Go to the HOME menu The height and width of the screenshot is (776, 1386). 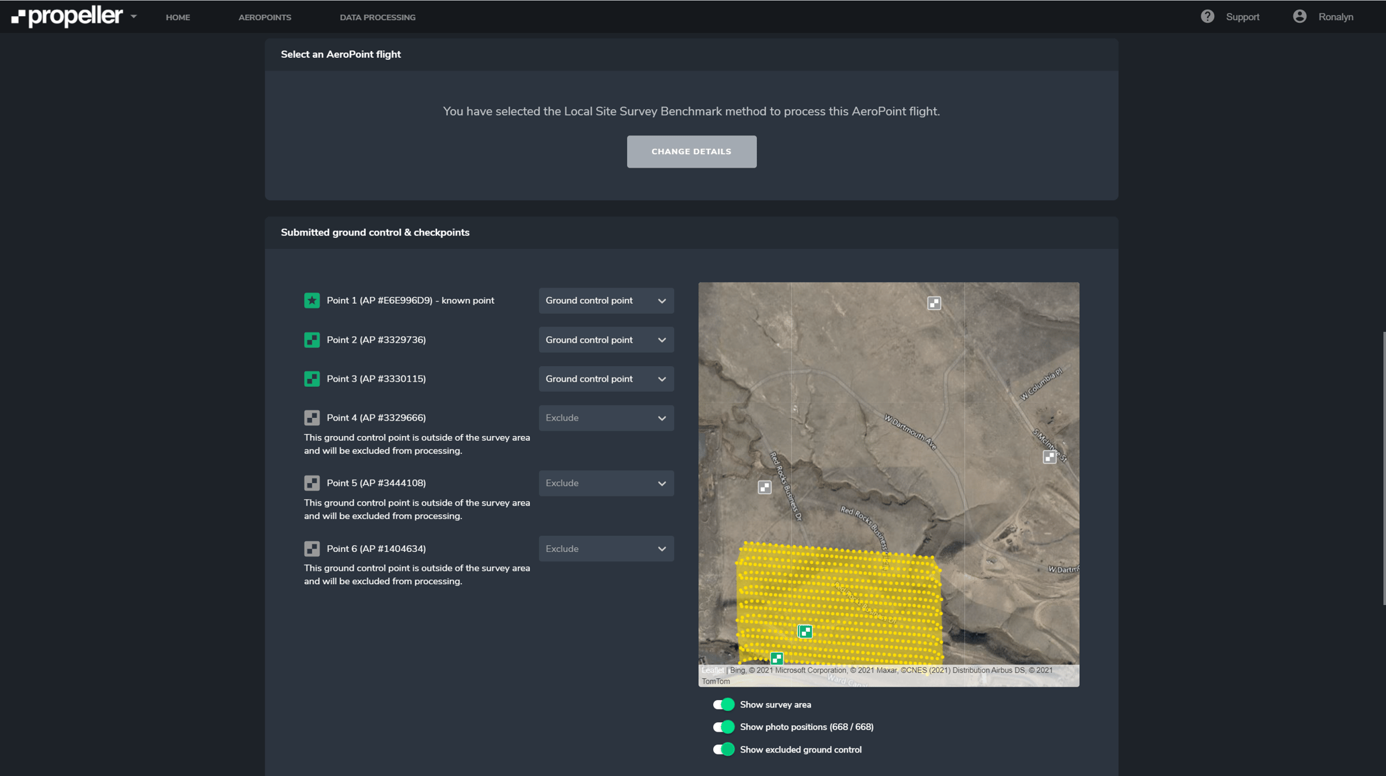point(178,17)
